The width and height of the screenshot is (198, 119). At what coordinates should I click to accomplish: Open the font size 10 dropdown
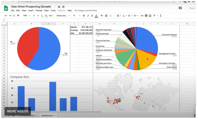(76, 16)
